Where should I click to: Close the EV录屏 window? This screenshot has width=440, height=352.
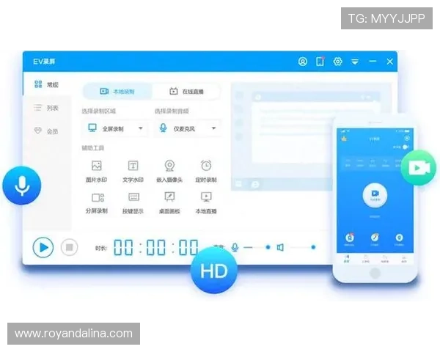tap(390, 62)
